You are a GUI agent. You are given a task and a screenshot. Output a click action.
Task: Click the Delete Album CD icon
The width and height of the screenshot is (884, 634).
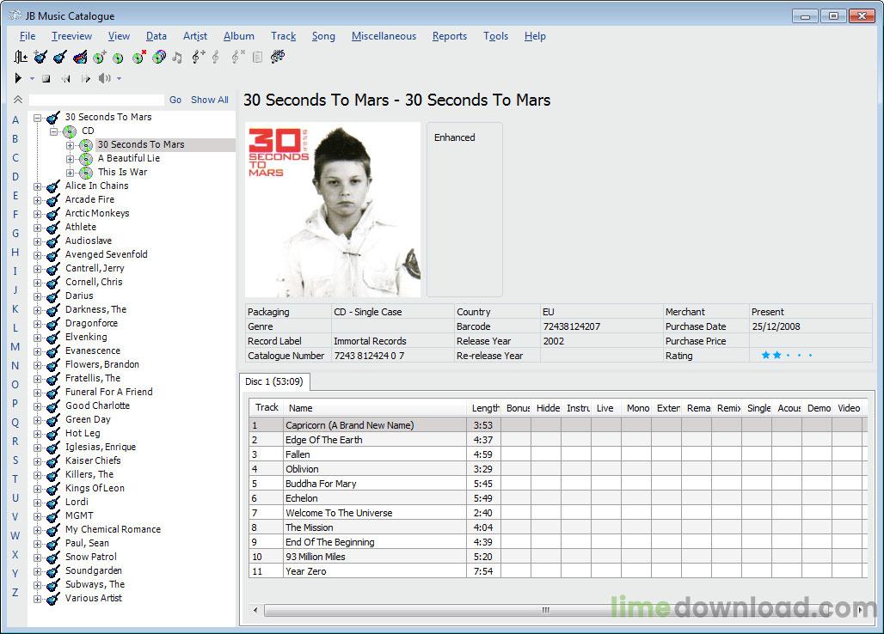(x=137, y=57)
